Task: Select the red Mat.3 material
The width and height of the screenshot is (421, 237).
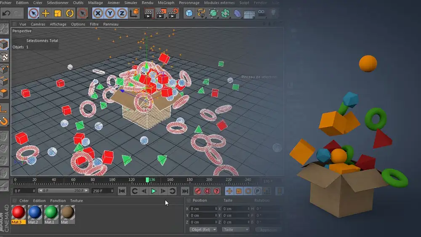Action: 19,214
